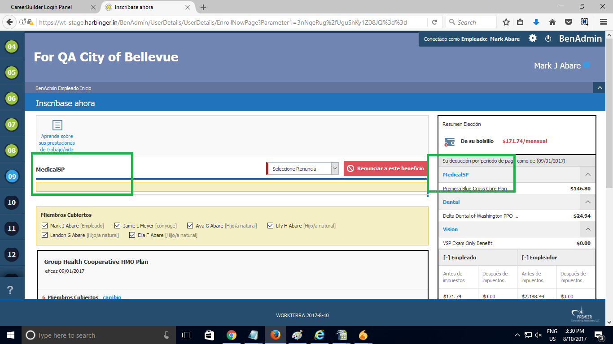
Task: Jump to step 12 in sidebar
Action: 12,254
